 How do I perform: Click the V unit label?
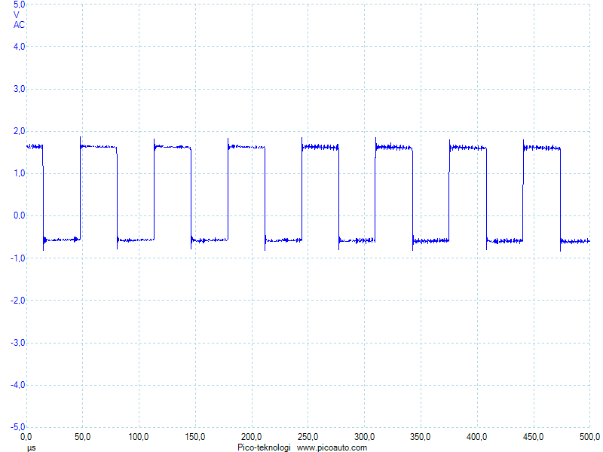(16, 15)
